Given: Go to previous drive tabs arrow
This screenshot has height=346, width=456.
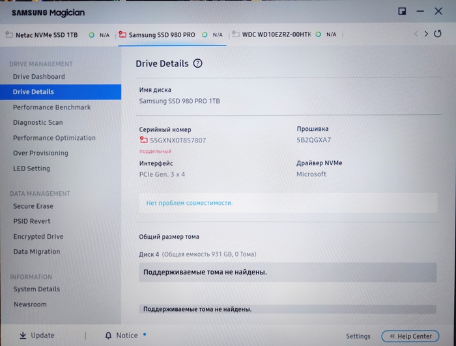Looking at the screenshot, I should [416, 34].
